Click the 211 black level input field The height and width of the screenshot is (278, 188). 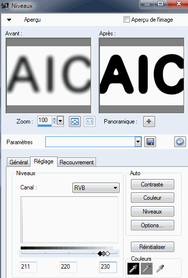coord(29,267)
